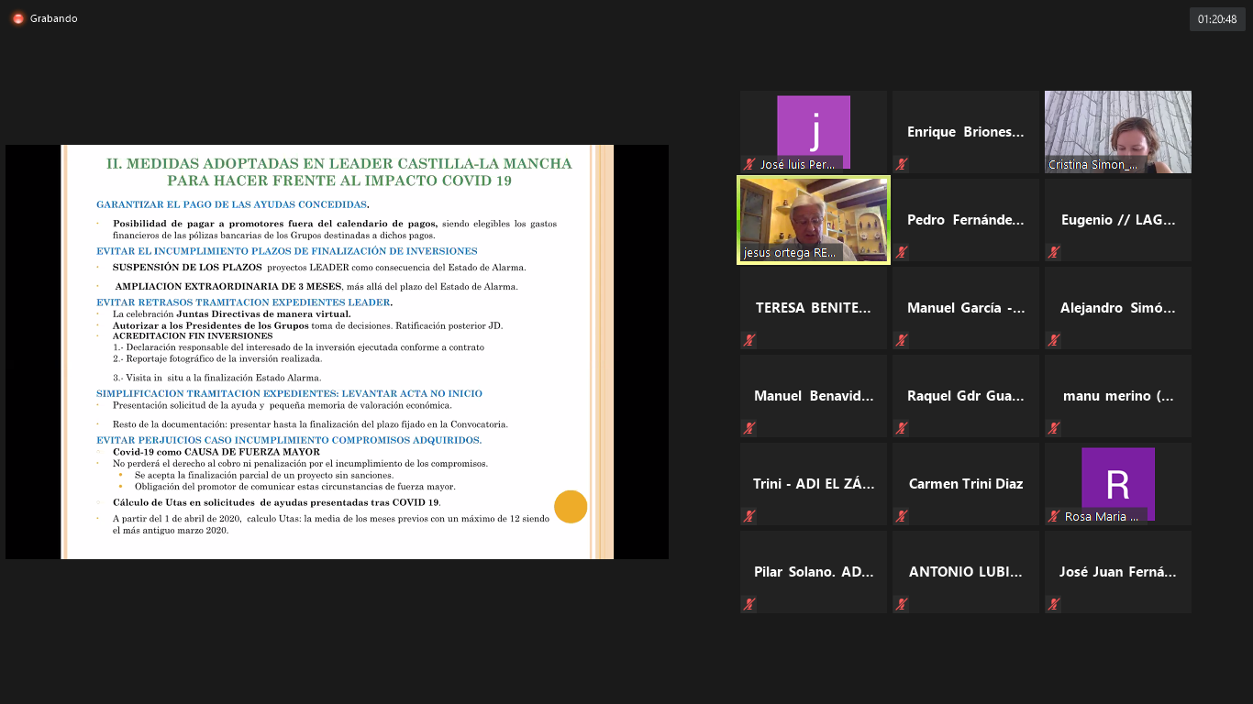Screen dimensions: 1253x704
Task: Click muted mic icon on Alejandro Simó tile
Action: [1054, 341]
